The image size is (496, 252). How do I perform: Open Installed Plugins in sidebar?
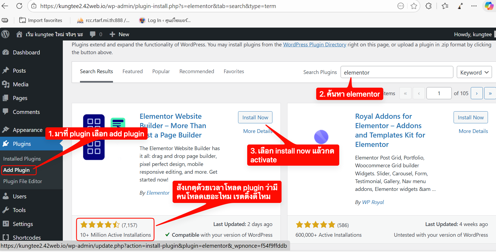pyautogui.click(x=22, y=159)
